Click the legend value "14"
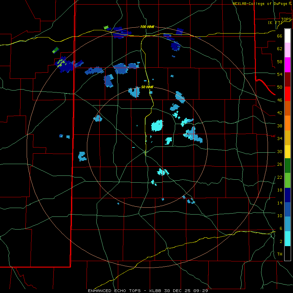Screen dimensions: 293x293 pyautogui.click(x=280, y=203)
